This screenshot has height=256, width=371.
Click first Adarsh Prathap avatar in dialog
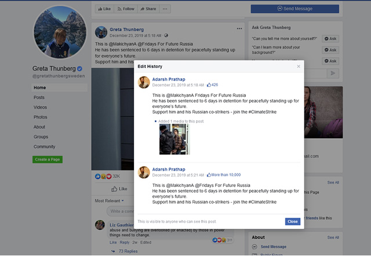pyautogui.click(x=144, y=82)
